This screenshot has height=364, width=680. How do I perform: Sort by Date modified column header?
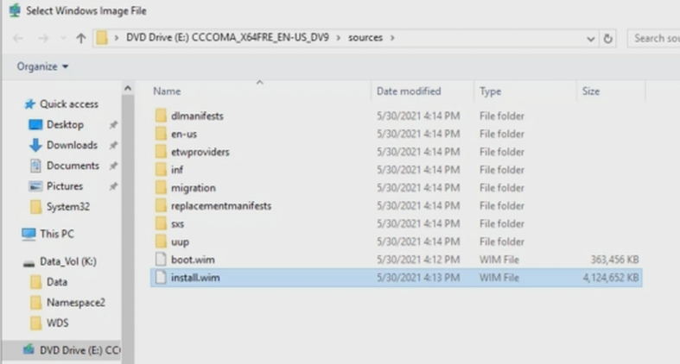tap(409, 91)
